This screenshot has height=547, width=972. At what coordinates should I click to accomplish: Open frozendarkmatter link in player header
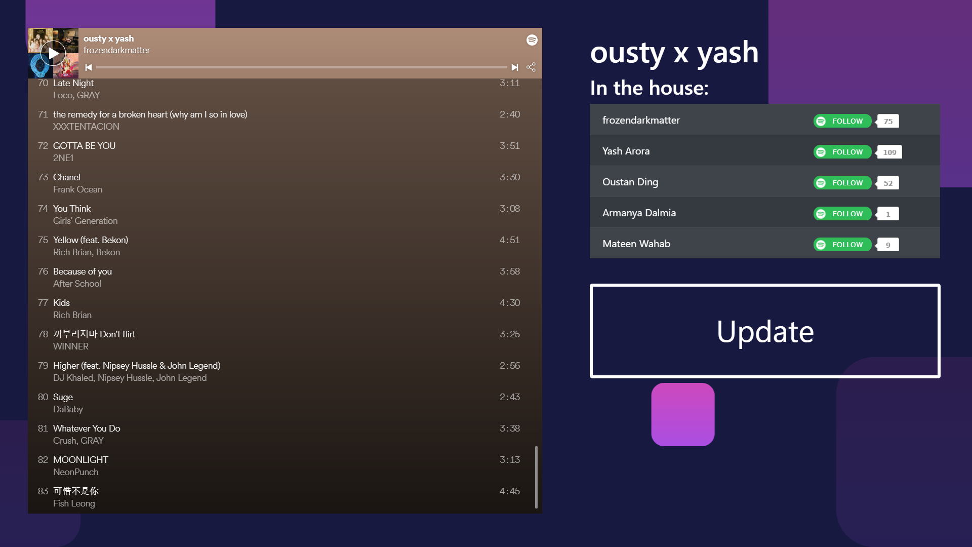click(116, 50)
